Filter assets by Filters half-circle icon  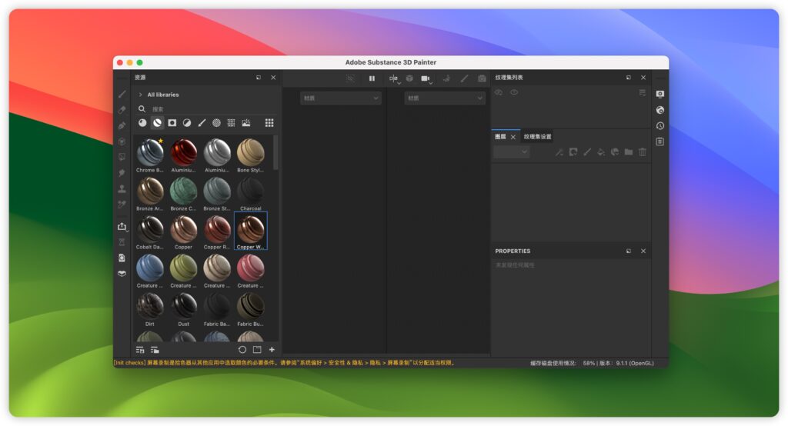[187, 122]
